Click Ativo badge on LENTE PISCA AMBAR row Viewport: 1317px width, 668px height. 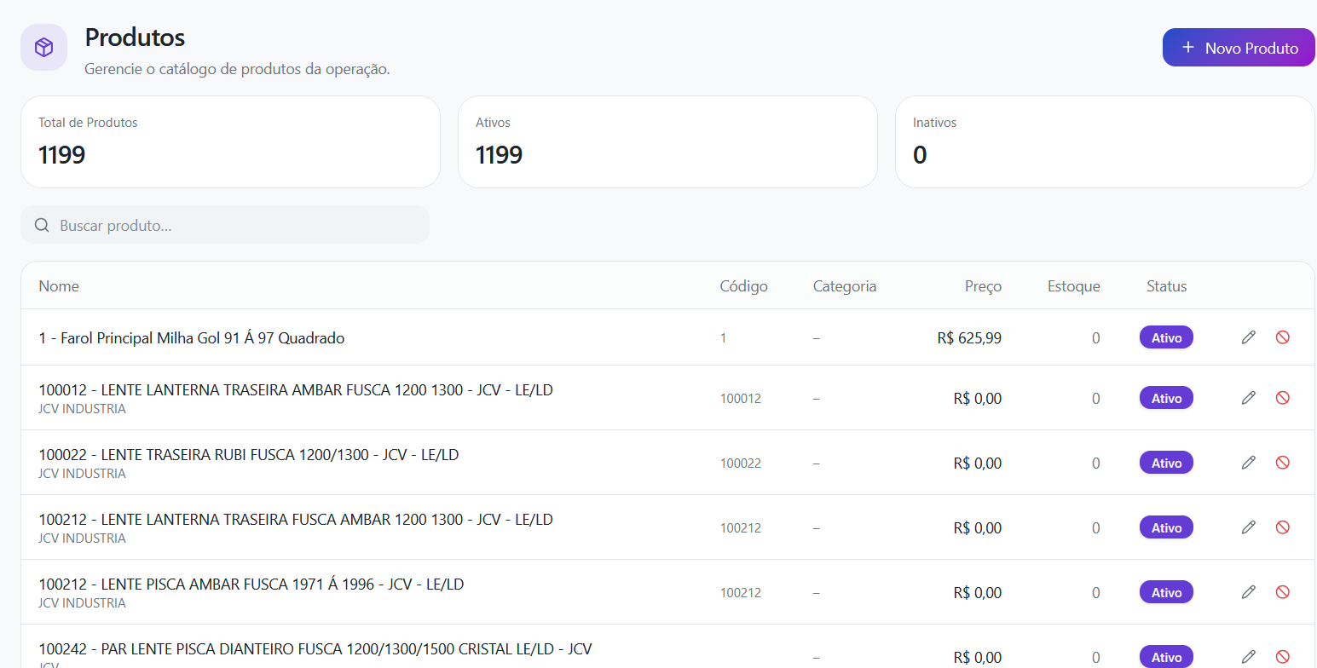[1166, 592]
